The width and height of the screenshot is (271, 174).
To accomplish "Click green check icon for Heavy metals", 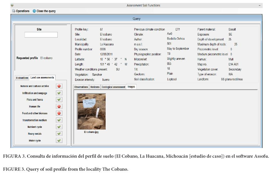I will [x=59, y=134].
